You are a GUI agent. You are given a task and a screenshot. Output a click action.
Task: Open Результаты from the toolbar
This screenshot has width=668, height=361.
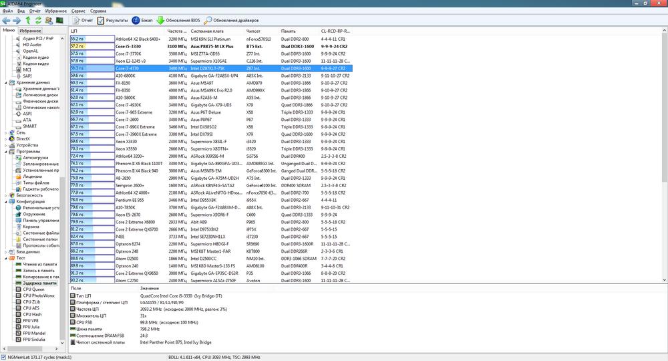click(112, 21)
